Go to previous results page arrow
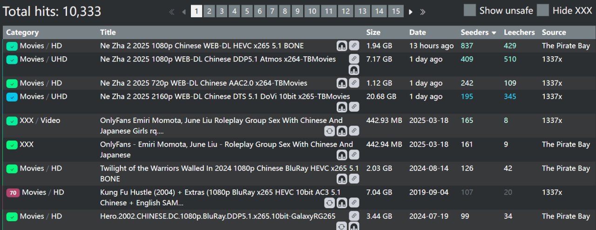The image size is (596, 230). [x=184, y=12]
